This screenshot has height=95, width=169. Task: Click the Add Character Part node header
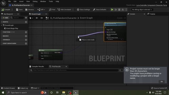(115, 24)
